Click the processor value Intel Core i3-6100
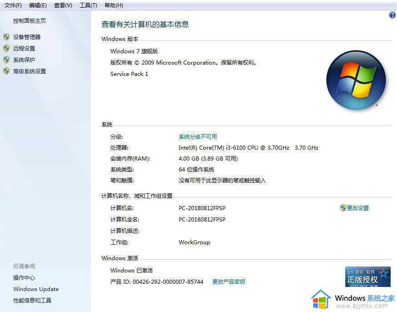 click(248, 148)
